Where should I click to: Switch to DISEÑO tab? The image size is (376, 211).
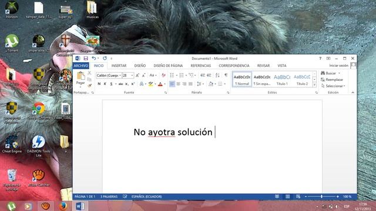(x=140, y=66)
